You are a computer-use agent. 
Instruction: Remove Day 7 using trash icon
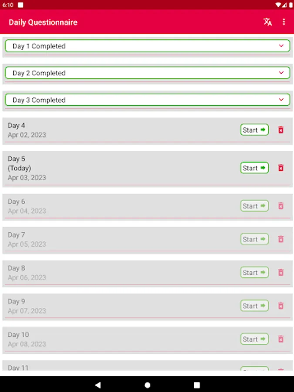[281, 239]
